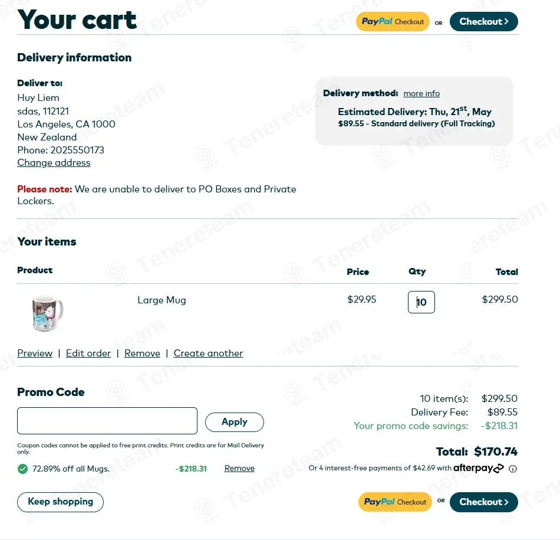This screenshot has width=560, height=540.
Task: Click the Preview link for the mug
Action: tap(35, 354)
